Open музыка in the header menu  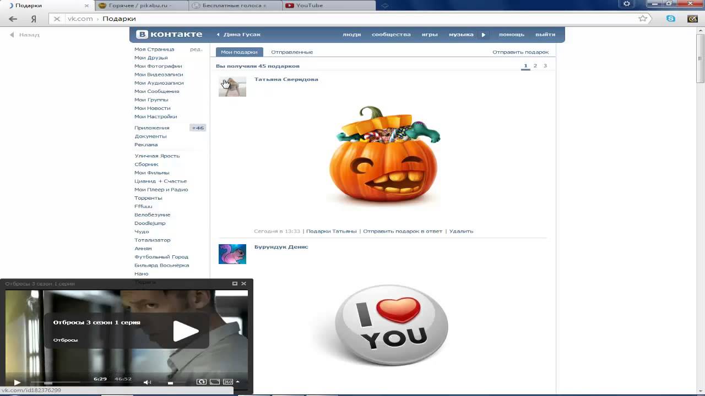[x=461, y=35]
